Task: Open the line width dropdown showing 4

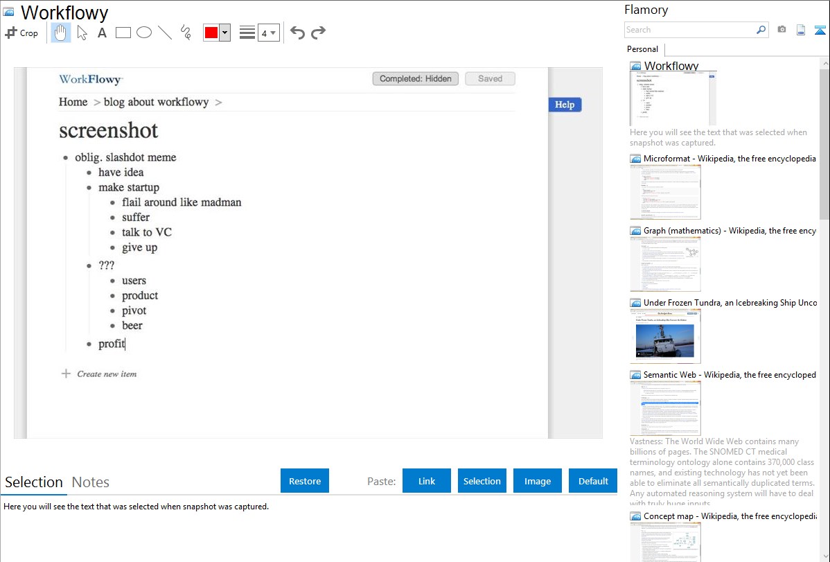Action: tap(268, 33)
